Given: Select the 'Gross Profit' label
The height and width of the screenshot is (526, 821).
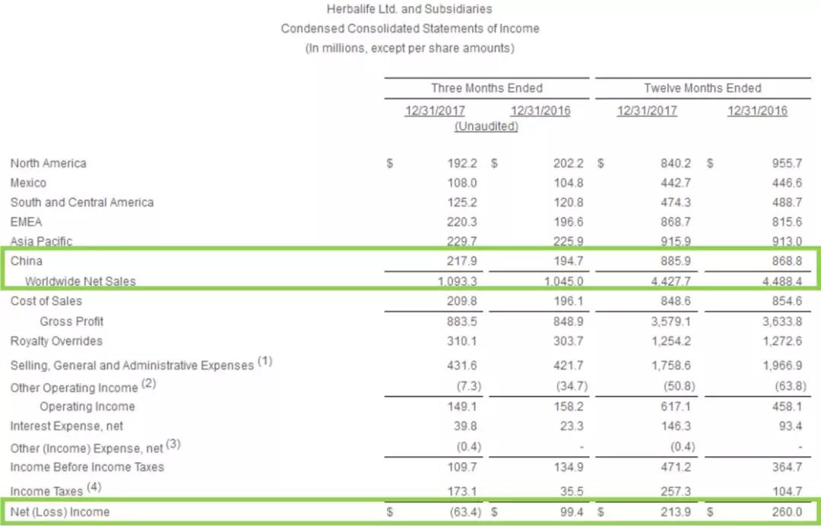Looking at the screenshot, I should point(71,322).
